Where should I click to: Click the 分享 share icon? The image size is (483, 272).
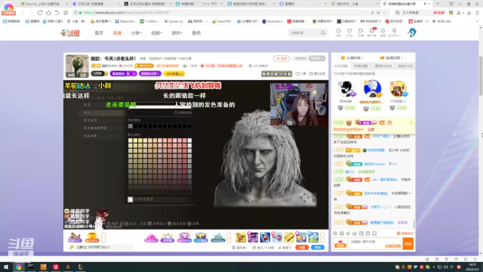(301, 74)
